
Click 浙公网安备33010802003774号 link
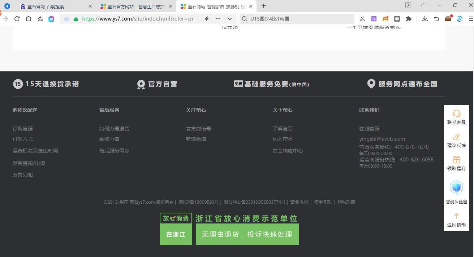pos(254,202)
